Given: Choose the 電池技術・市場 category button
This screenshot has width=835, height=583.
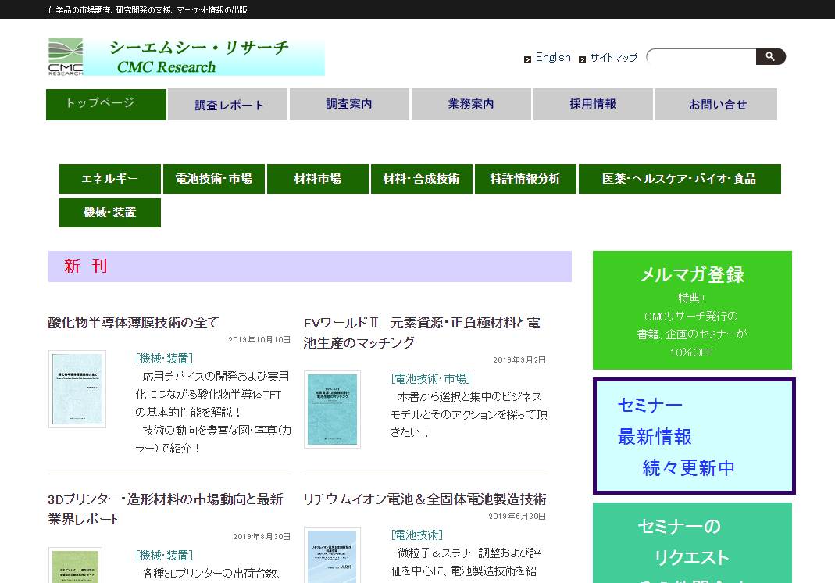Looking at the screenshot, I should pyautogui.click(x=214, y=179).
